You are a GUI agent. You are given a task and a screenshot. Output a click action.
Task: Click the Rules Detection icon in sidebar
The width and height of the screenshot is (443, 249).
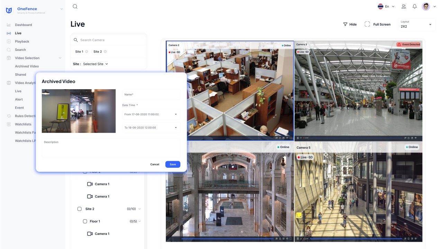tap(9, 116)
